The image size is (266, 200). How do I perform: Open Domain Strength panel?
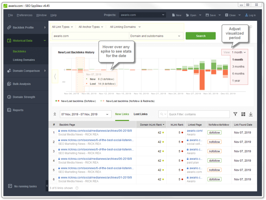pyautogui.click(x=24, y=97)
